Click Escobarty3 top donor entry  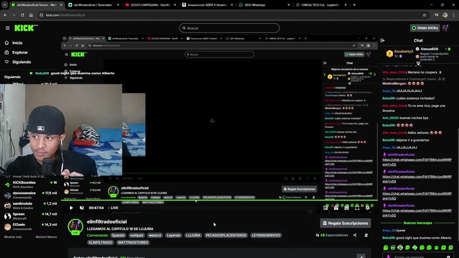pyautogui.click(x=400, y=54)
